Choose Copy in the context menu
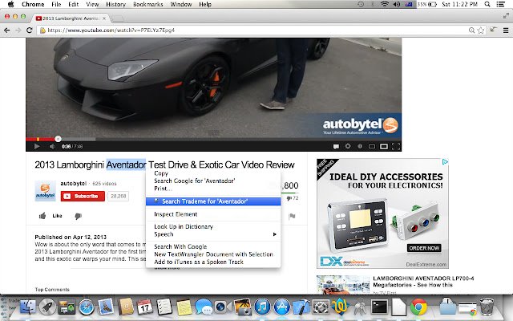The width and height of the screenshot is (513, 321). click(161, 173)
